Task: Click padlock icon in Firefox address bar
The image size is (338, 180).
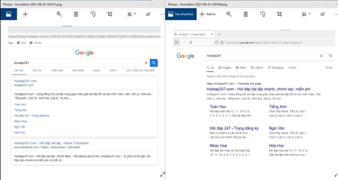Action: pyautogui.click(x=222, y=43)
